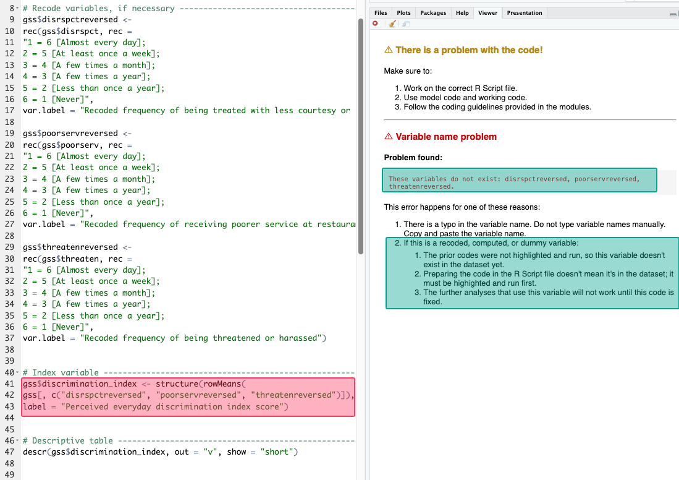Collapse the Recode variables section fold arrow
679x480 pixels.
pyautogui.click(x=17, y=8)
